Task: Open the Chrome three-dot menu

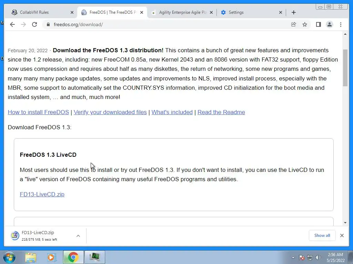Action: pyautogui.click(x=341, y=24)
